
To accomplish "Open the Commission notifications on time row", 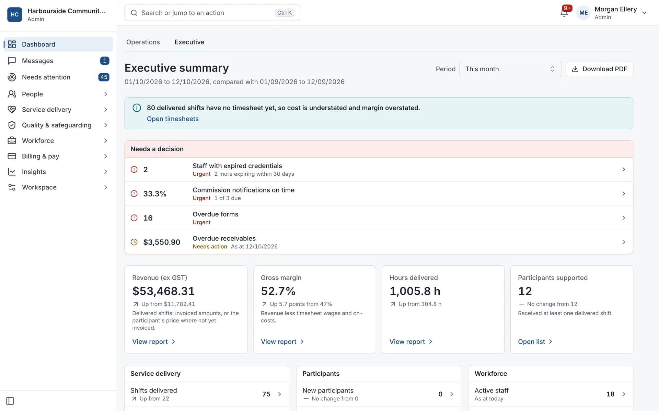I will 379,194.
